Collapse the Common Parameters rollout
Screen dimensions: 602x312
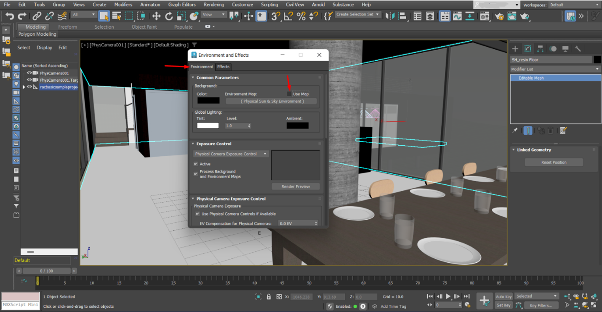coord(193,77)
